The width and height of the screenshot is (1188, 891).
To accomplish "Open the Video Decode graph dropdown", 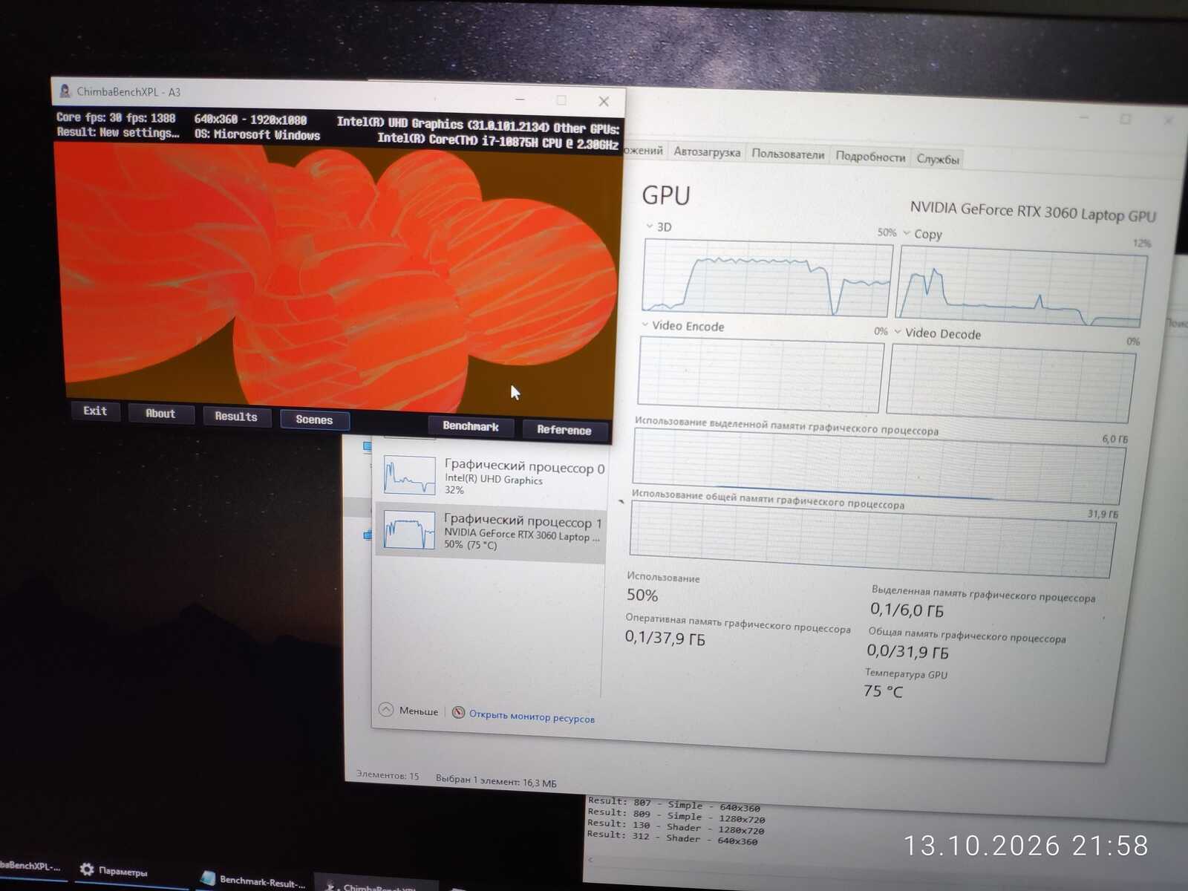I will pyautogui.click(x=898, y=331).
